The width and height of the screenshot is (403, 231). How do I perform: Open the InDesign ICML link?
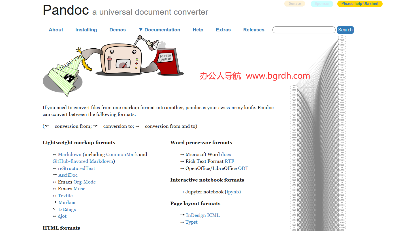pyautogui.click(x=203, y=215)
